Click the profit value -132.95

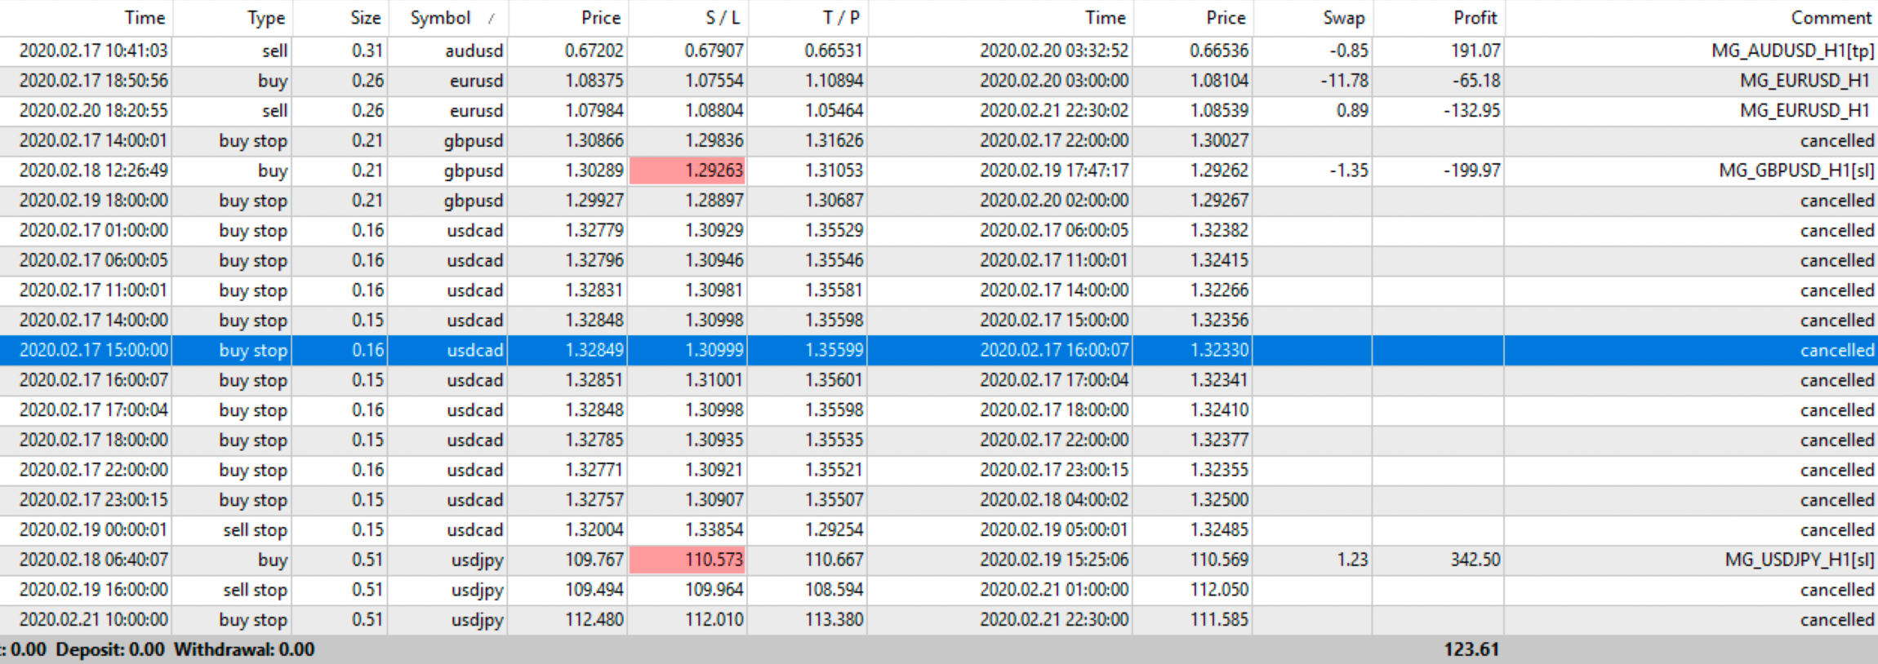tap(1471, 110)
